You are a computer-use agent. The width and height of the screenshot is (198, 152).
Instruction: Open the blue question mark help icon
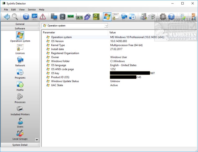click(171, 16)
